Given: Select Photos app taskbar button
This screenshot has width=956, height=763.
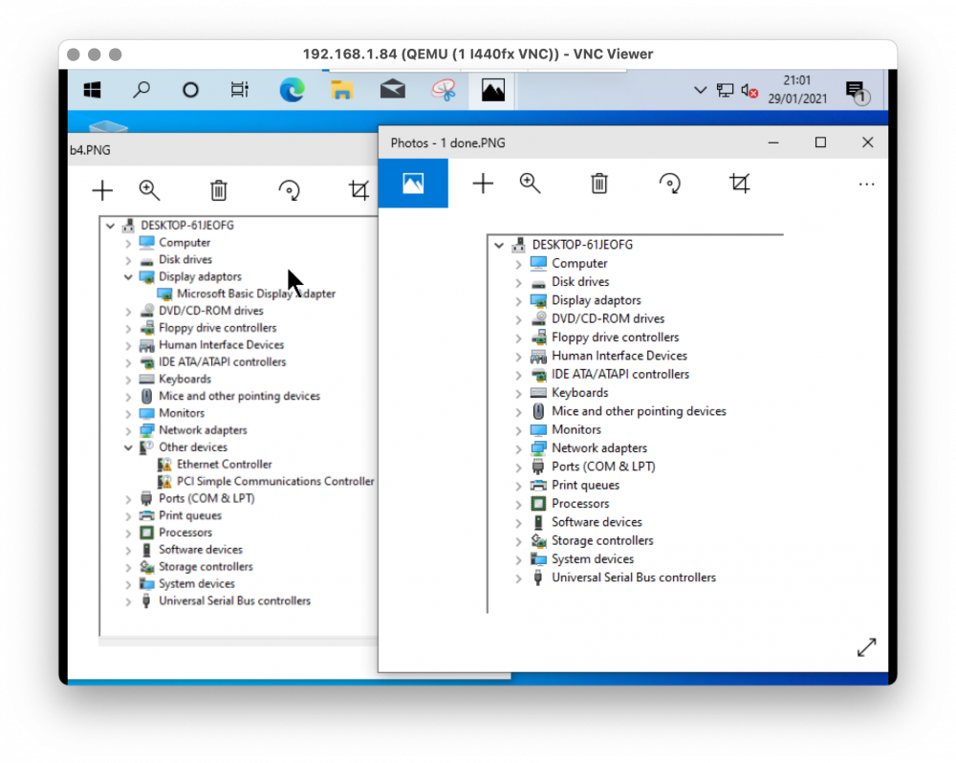Looking at the screenshot, I should [x=492, y=90].
